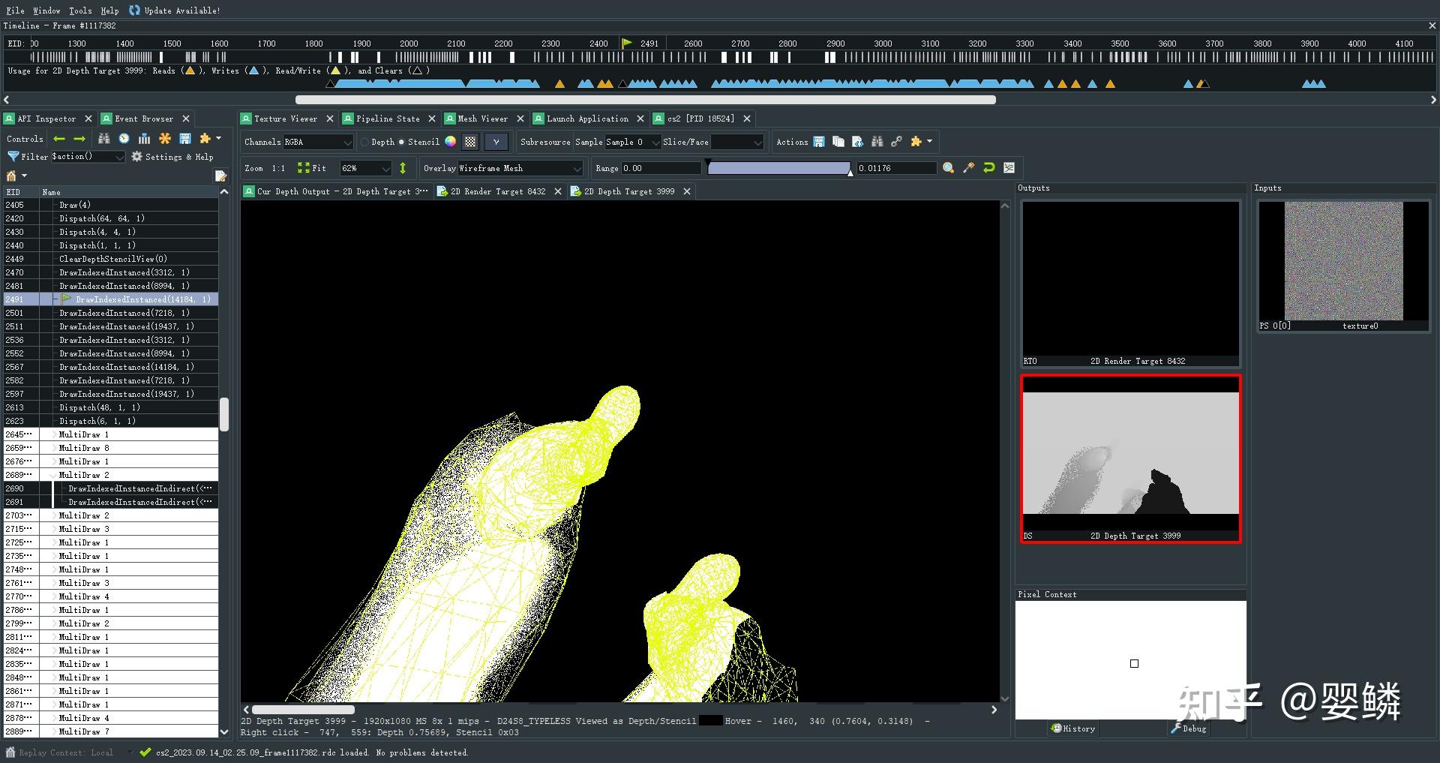The image size is (1440, 763).
Task: Click the green reset range arrow icon
Action: (x=988, y=168)
